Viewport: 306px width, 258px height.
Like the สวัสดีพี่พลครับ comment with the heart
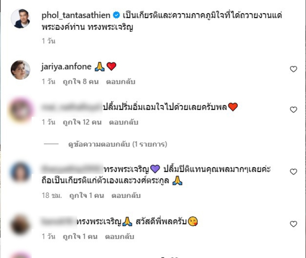tap(293, 224)
